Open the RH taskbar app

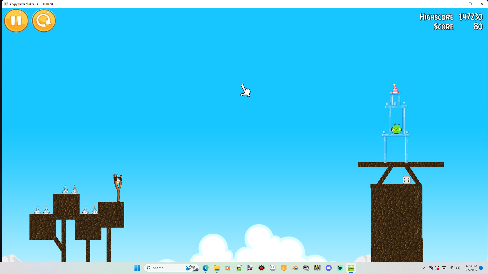click(x=317, y=268)
